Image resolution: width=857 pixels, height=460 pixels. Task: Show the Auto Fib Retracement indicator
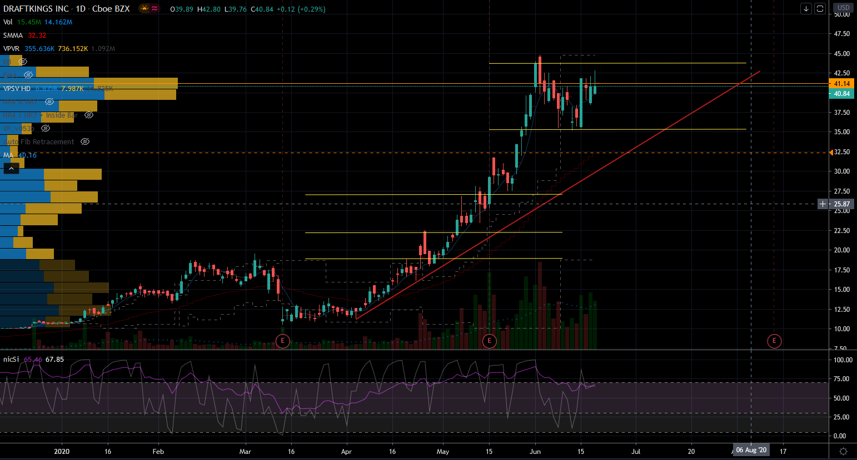coord(85,141)
